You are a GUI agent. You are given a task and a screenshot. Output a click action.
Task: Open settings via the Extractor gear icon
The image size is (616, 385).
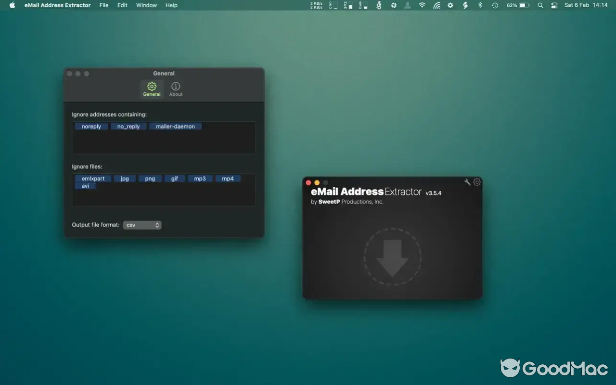[477, 182]
